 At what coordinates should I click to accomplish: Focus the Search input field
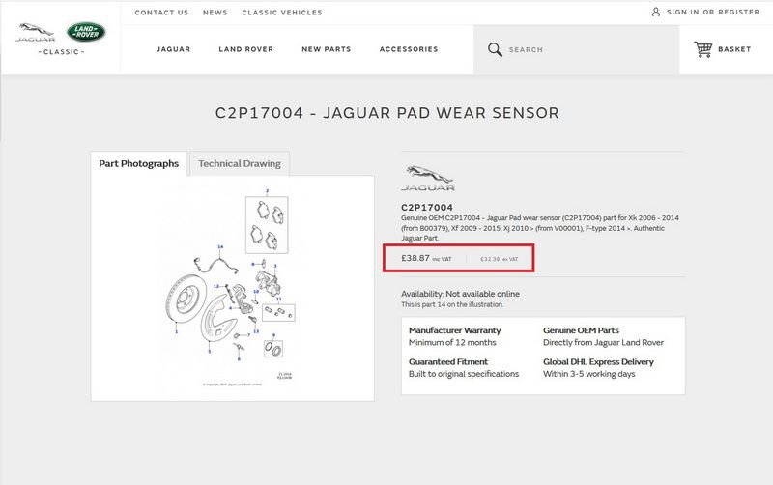[580, 49]
